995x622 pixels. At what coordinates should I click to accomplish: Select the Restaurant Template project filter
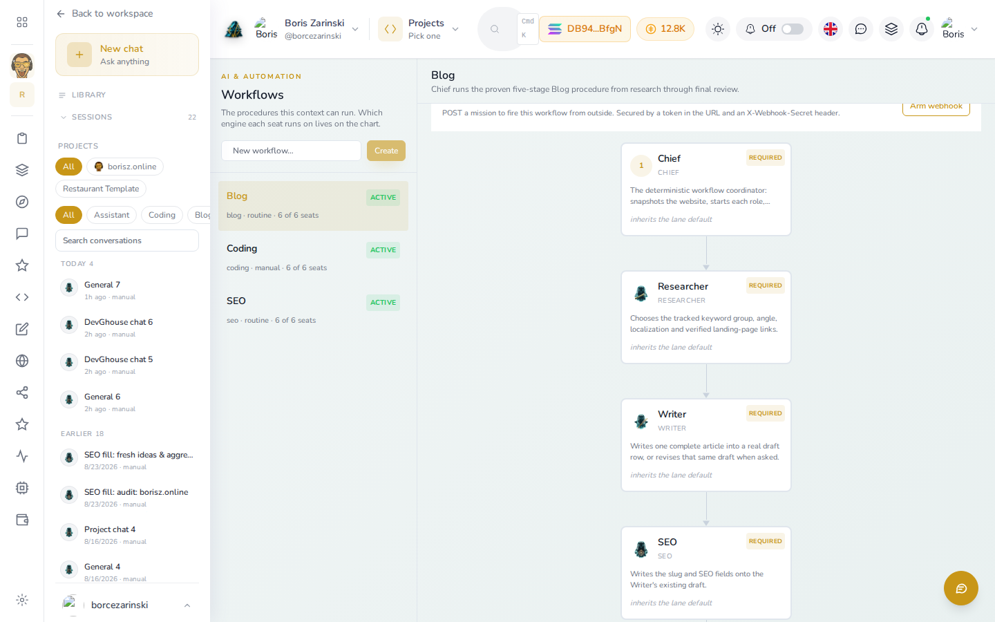[101, 189]
